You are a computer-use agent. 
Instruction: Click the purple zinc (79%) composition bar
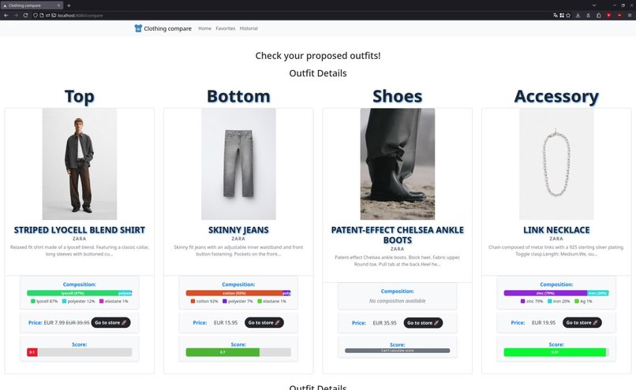pos(545,293)
